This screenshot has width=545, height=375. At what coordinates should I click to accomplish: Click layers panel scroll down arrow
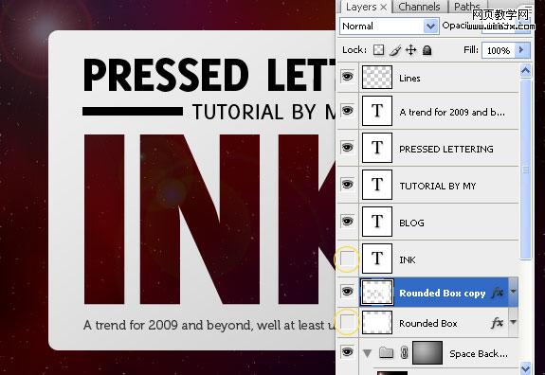pos(525,367)
